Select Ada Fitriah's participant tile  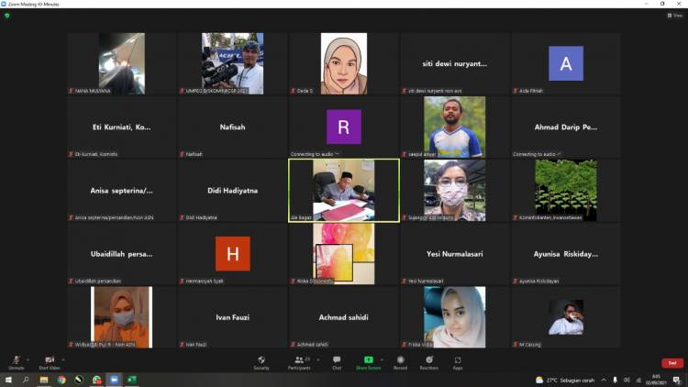[x=565, y=64]
